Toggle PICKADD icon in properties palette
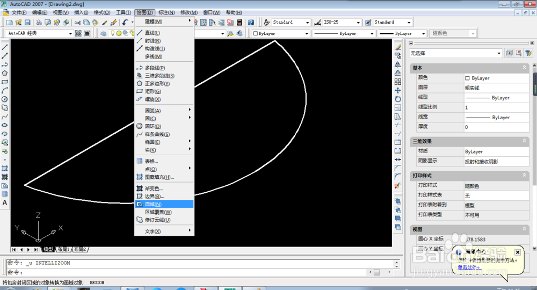 pos(509,53)
